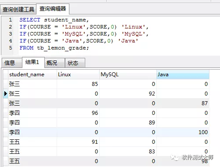Screen dimensions: 220x167
Task: Click the highlighted Java column header
Action: point(183,75)
